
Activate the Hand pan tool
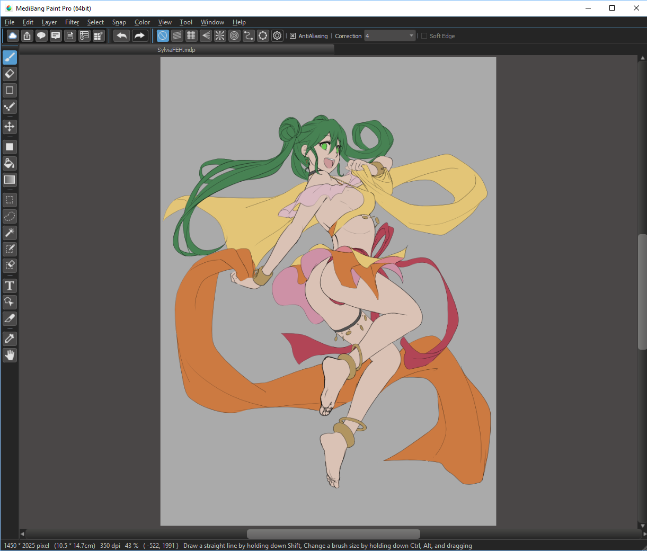(10, 355)
